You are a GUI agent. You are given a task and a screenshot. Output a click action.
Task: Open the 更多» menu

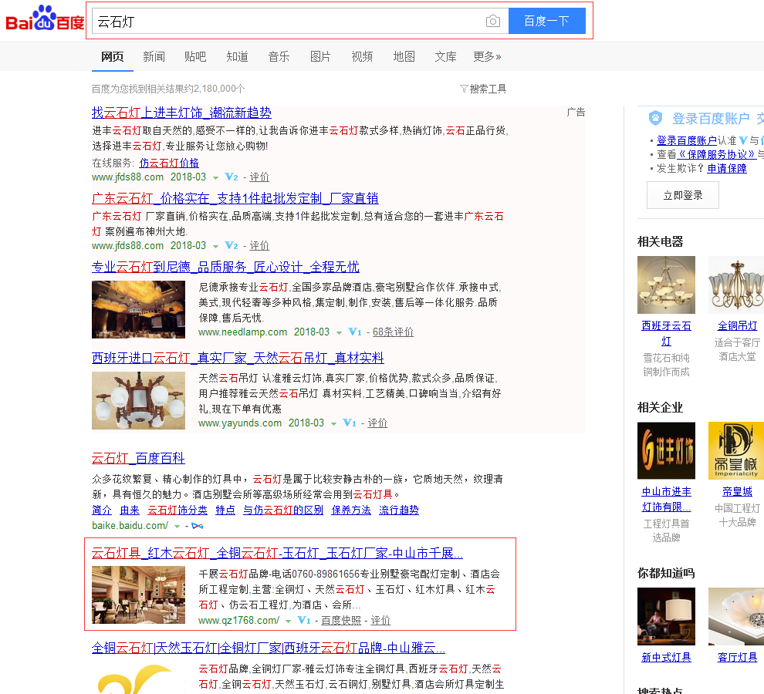(487, 56)
